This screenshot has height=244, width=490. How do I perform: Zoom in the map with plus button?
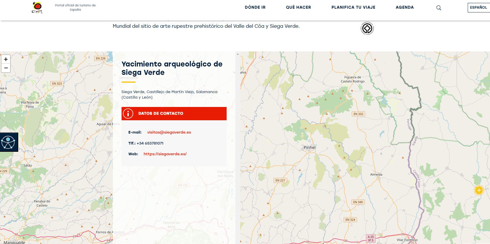6,59
